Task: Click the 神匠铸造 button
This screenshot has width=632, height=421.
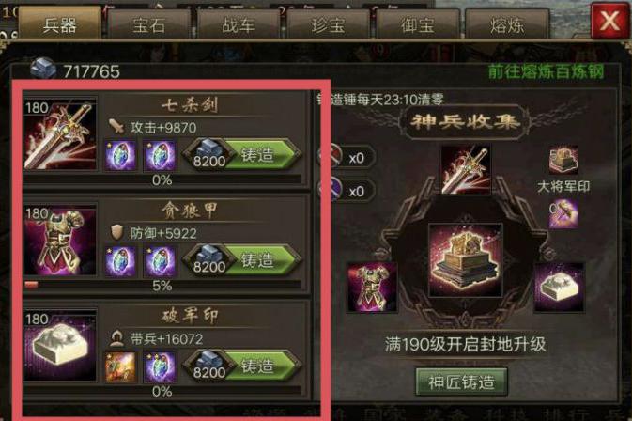Action: click(x=461, y=382)
